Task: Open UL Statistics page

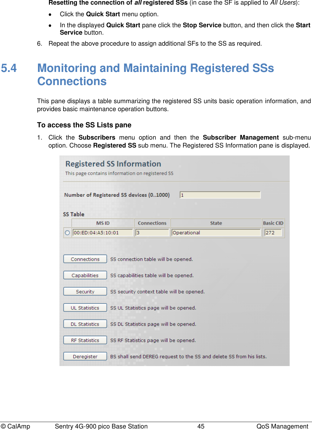Action: [85, 308]
